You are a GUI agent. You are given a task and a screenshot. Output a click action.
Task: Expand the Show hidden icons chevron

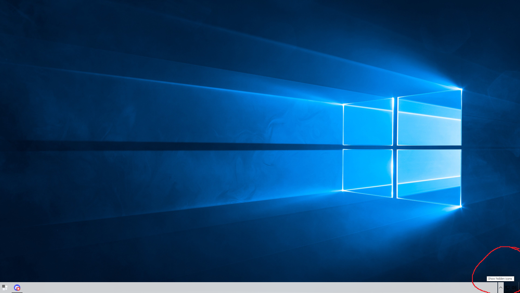click(x=500, y=288)
